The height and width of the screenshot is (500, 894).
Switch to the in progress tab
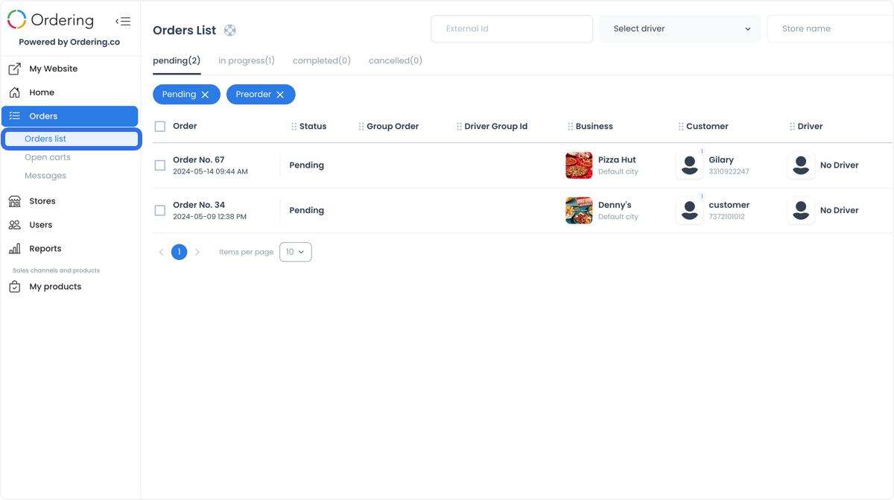coord(247,61)
